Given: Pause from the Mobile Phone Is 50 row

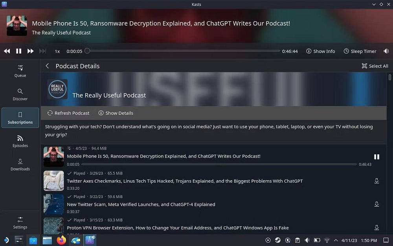Looking at the screenshot, I should (376, 157).
